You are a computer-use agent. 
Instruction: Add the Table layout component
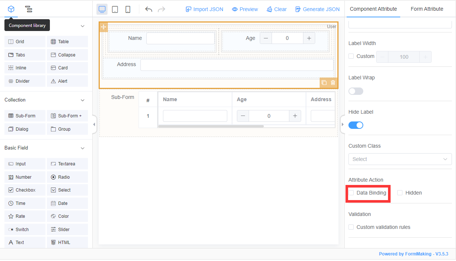(x=67, y=42)
